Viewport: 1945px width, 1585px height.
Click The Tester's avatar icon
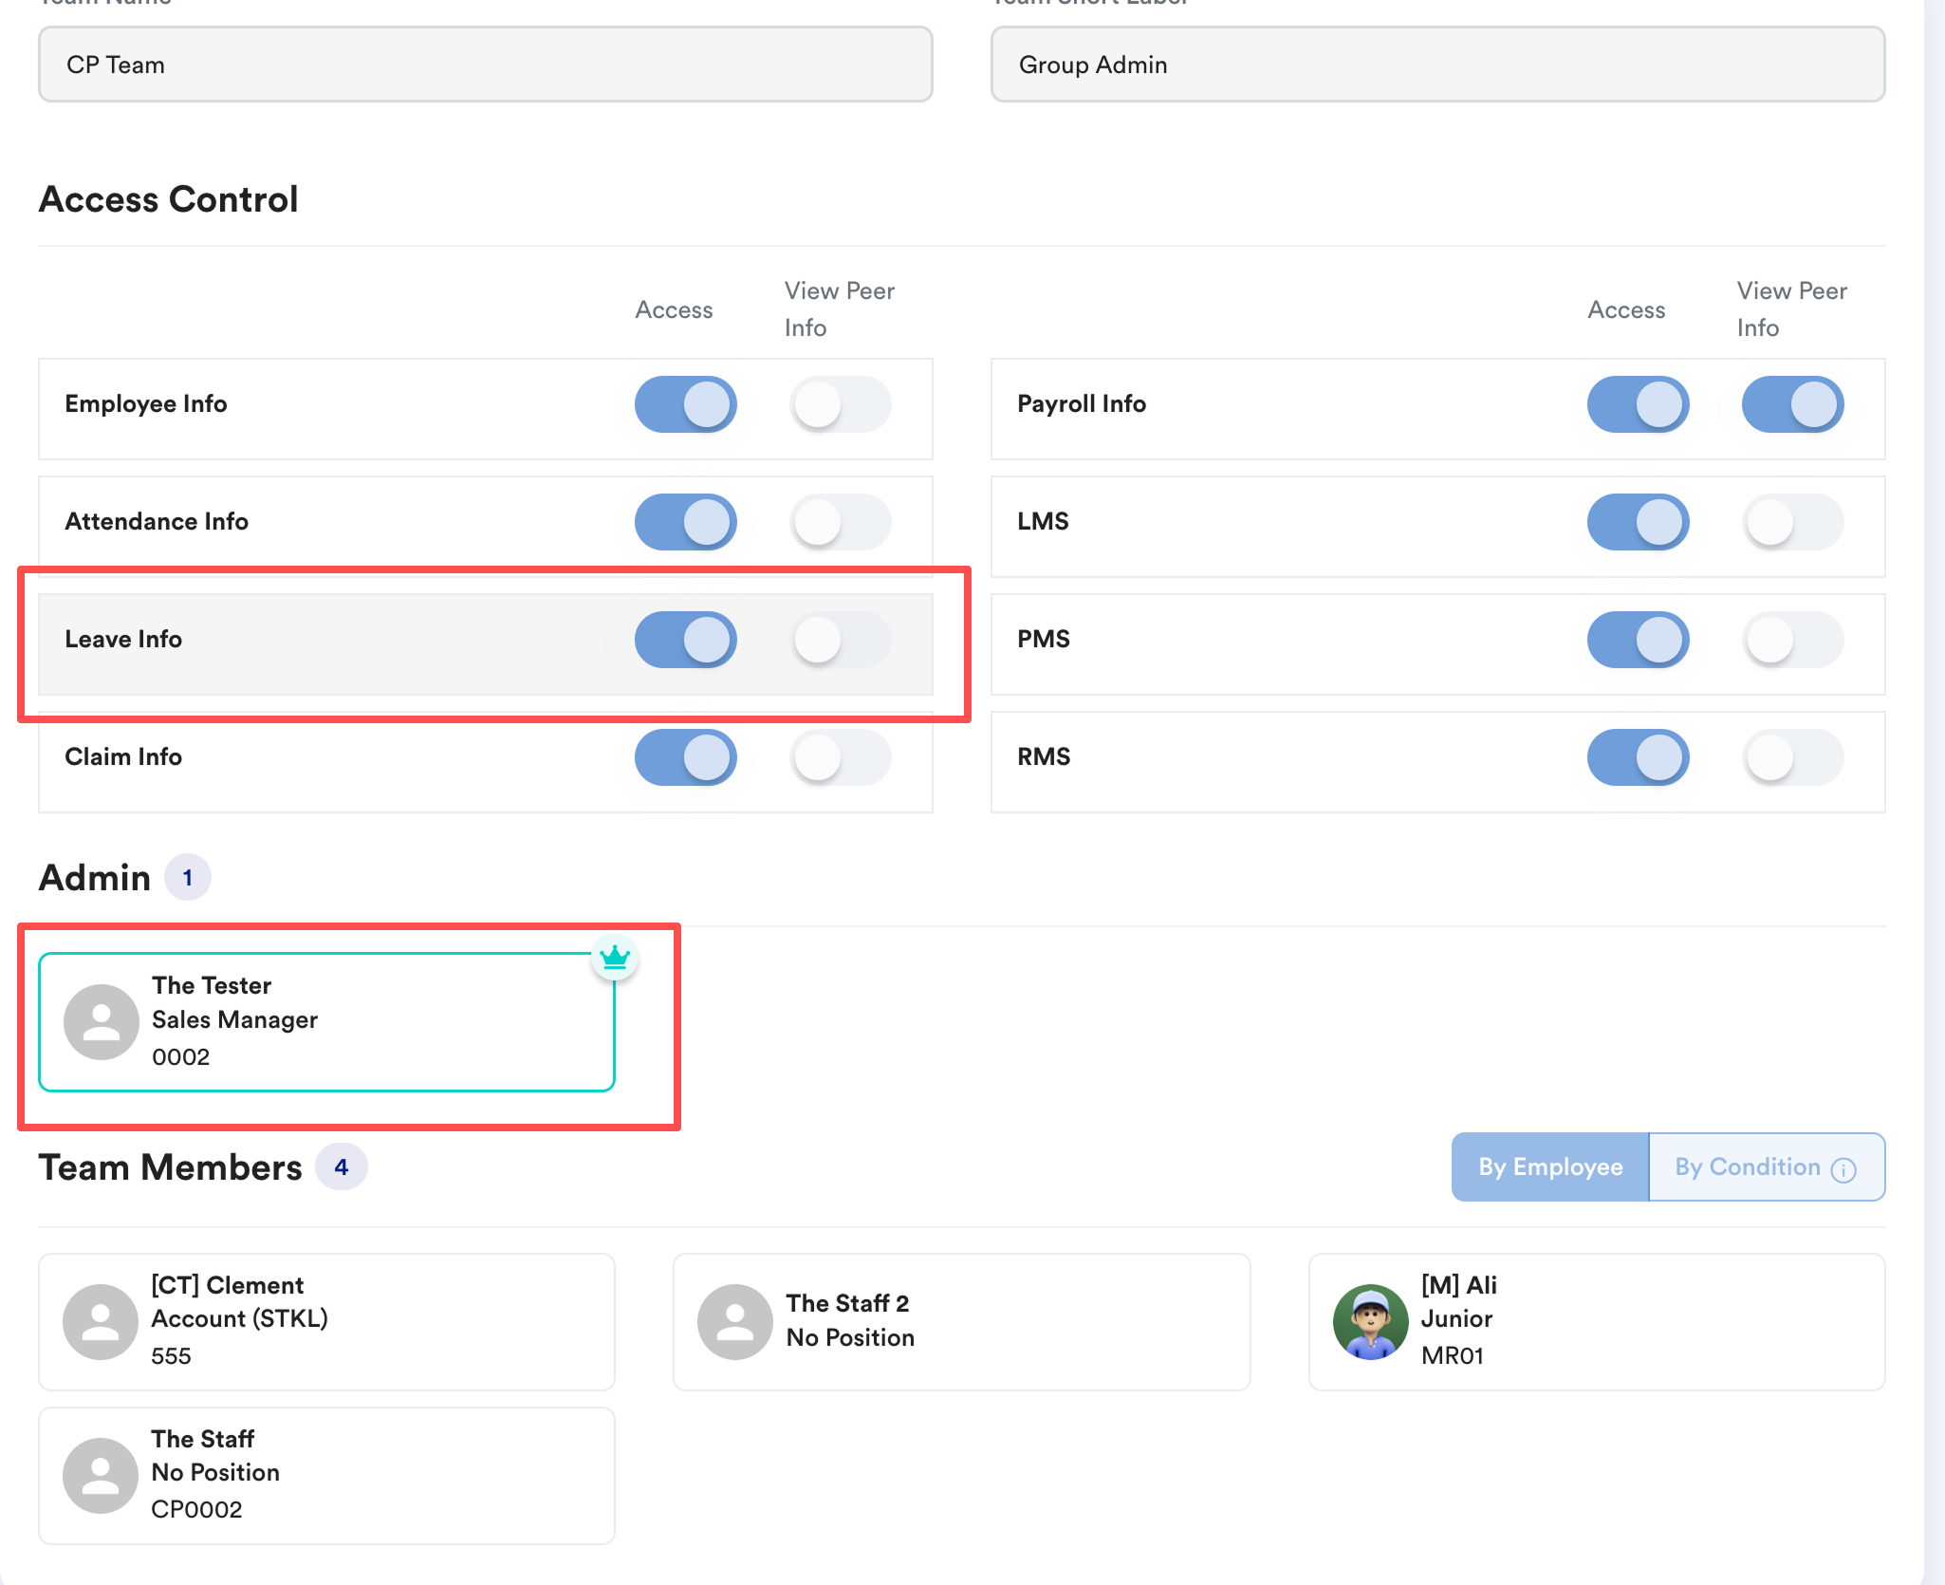(102, 1021)
